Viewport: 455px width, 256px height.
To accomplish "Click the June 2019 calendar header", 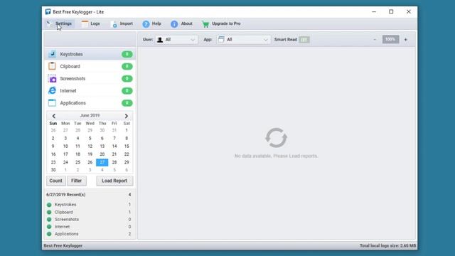I will pos(90,115).
